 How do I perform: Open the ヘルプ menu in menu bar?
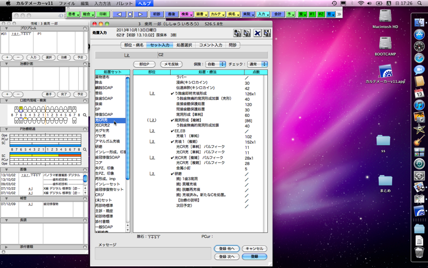(144, 3)
